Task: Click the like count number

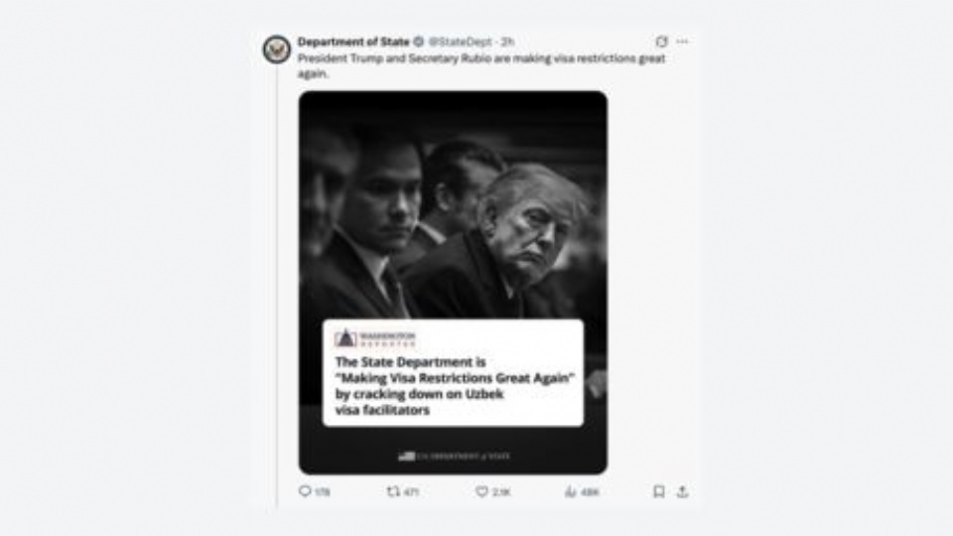Action: 501,491
